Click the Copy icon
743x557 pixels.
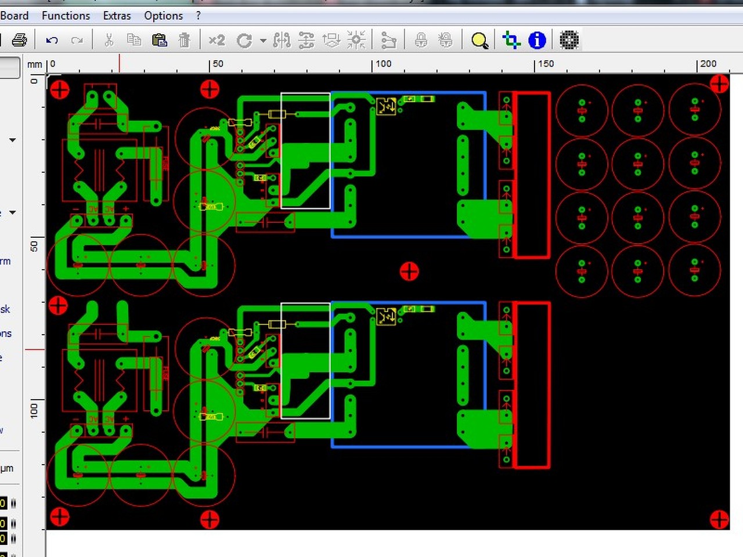[134, 40]
